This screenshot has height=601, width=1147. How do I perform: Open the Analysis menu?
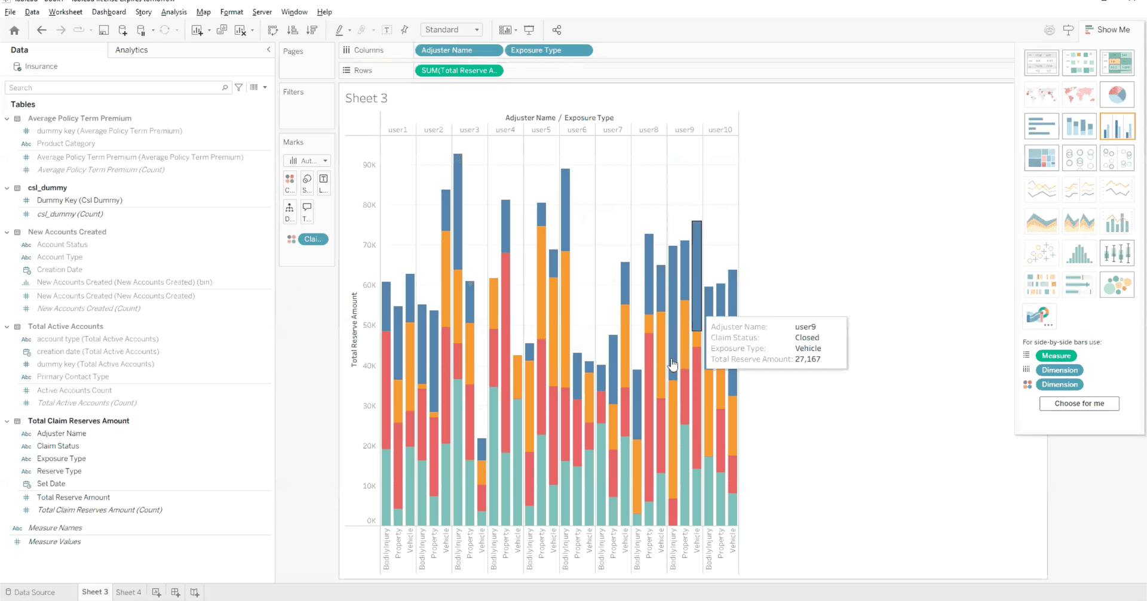(x=174, y=11)
